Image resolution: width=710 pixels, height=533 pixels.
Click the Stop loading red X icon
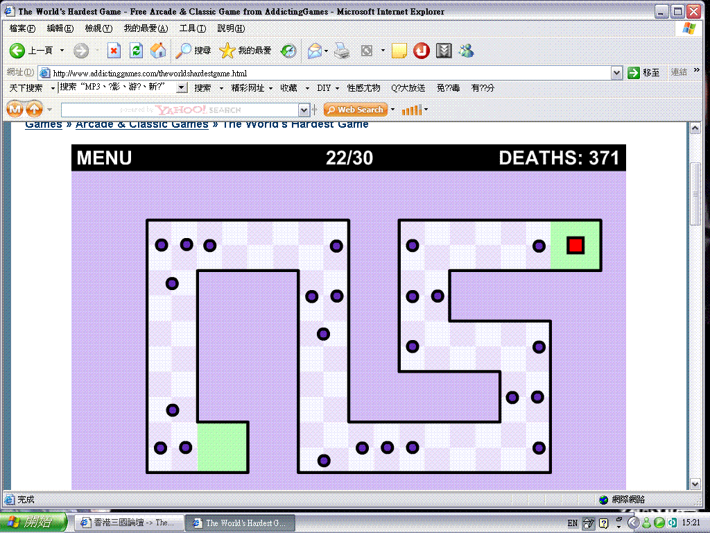(x=114, y=50)
